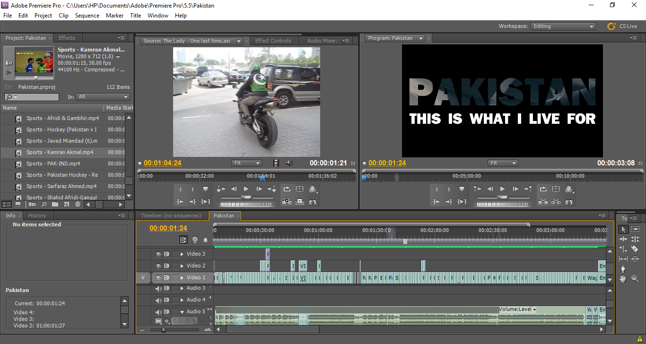Select the Slip tool
The height and width of the screenshot is (344, 646).
click(623, 258)
